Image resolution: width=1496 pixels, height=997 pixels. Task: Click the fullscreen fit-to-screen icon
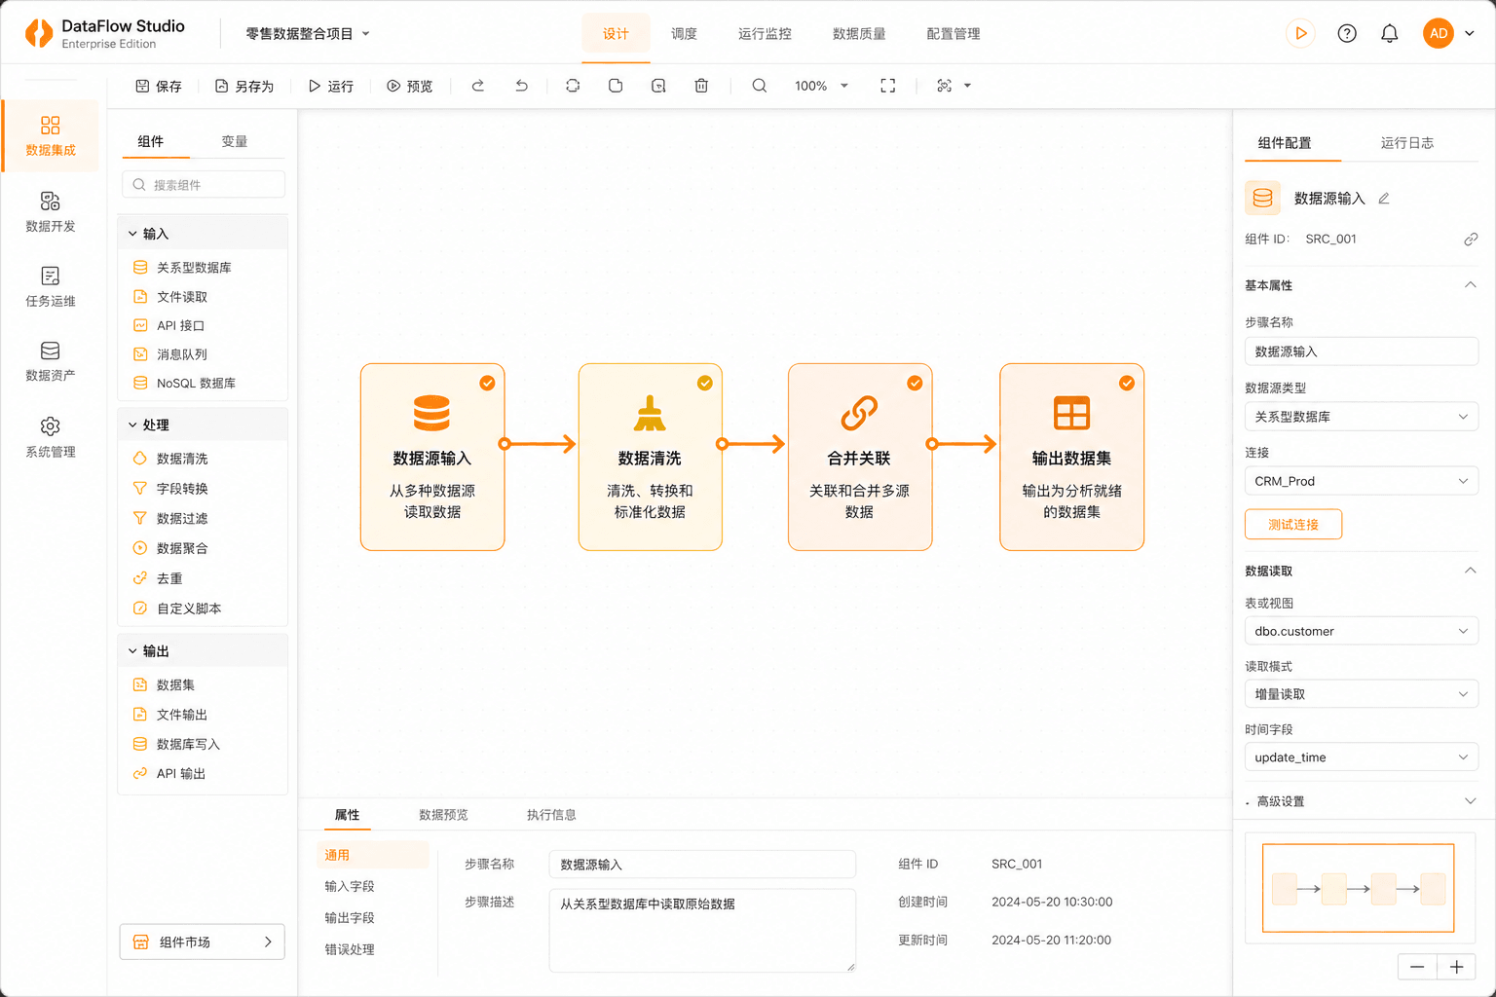pyautogui.click(x=887, y=86)
